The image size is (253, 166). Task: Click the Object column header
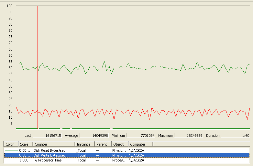118,144
